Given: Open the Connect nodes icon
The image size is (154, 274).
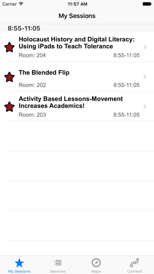Looking at the screenshot, I should click(x=134, y=263).
